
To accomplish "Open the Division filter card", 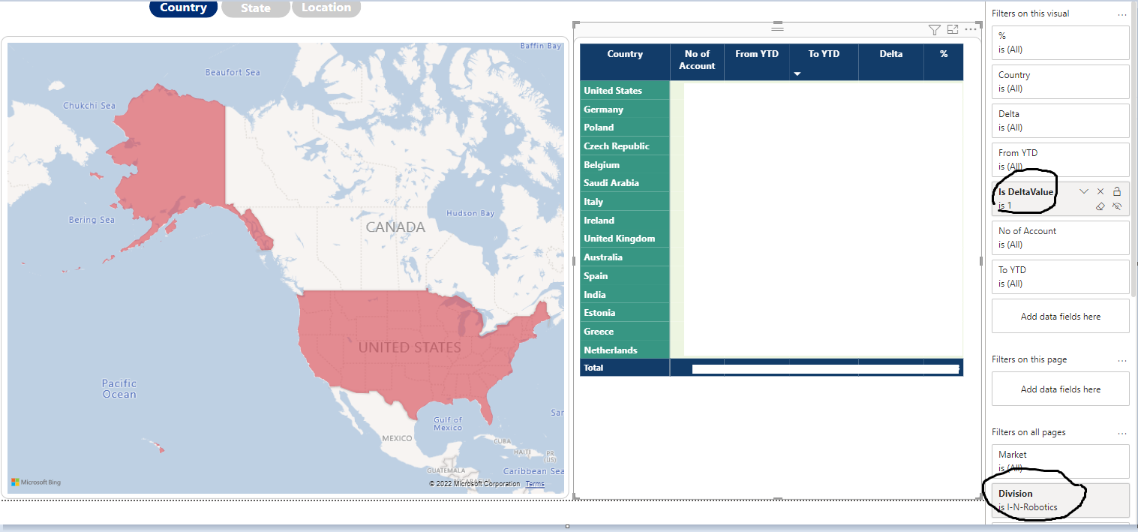I will pyautogui.click(x=1060, y=500).
